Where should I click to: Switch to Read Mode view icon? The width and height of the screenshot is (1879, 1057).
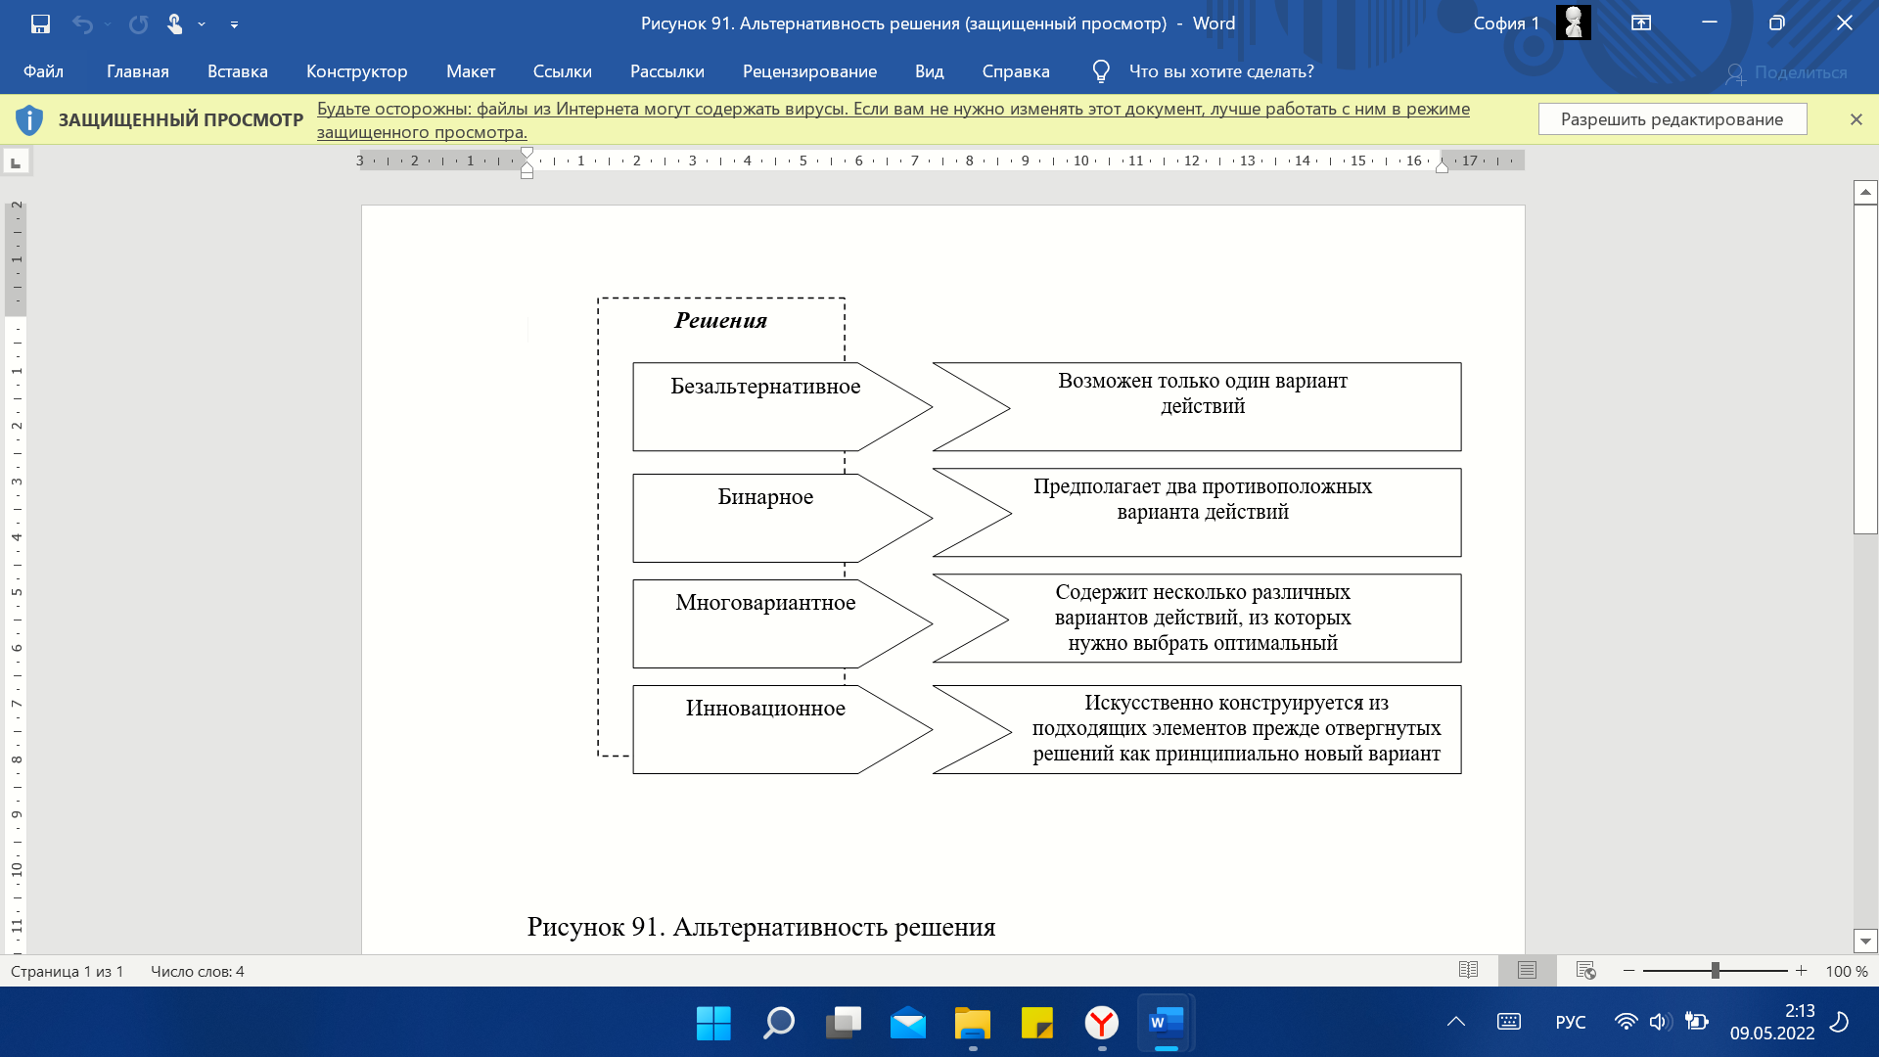point(1468,970)
